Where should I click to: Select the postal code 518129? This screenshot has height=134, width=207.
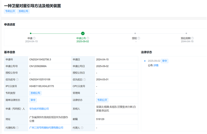point(100,119)
